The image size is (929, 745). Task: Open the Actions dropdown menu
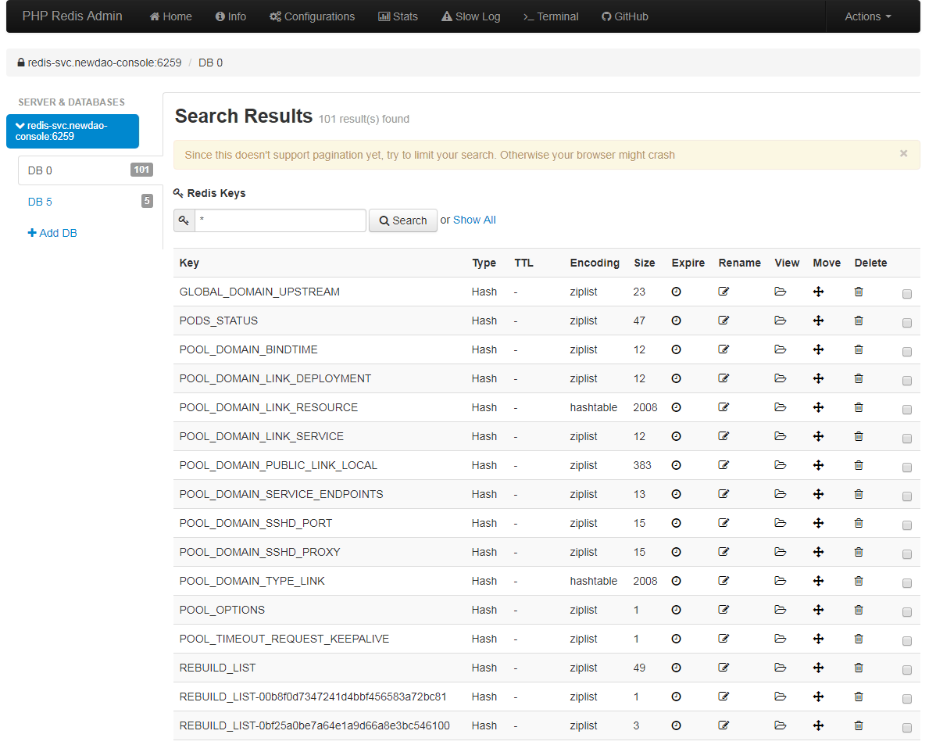(x=867, y=16)
